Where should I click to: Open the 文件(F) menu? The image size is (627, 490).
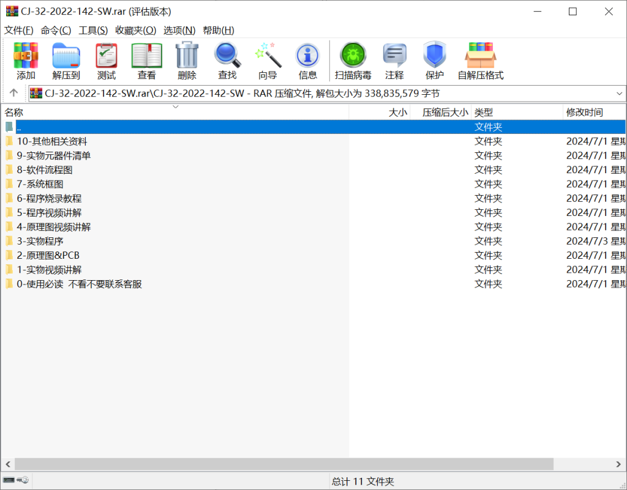point(19,31)
